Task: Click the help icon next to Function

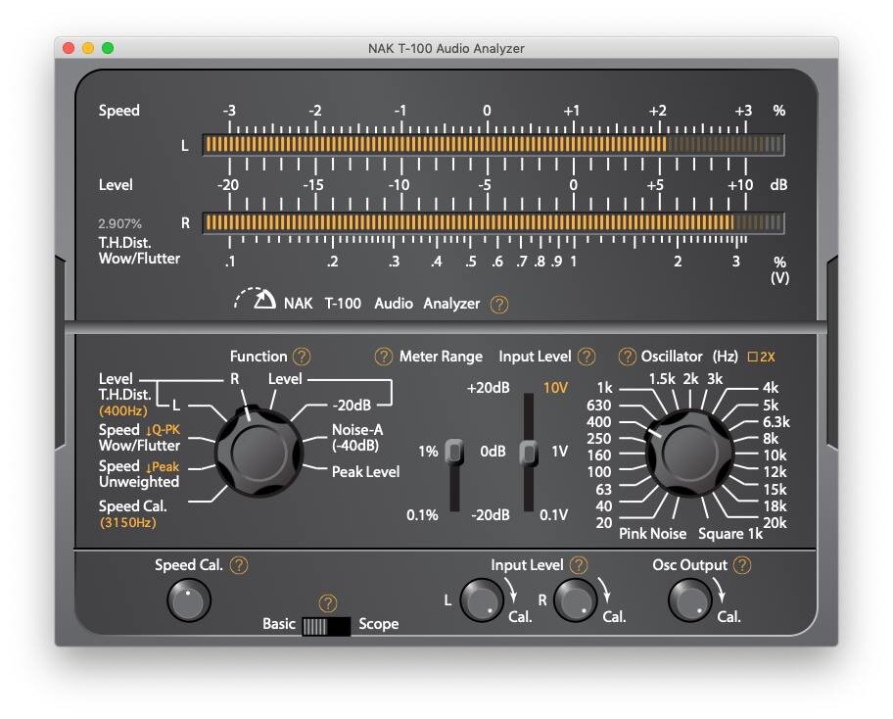Action: click(302, 357)
